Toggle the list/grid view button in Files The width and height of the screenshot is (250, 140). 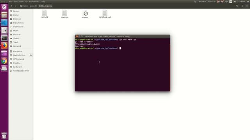[x=243, y=6]
